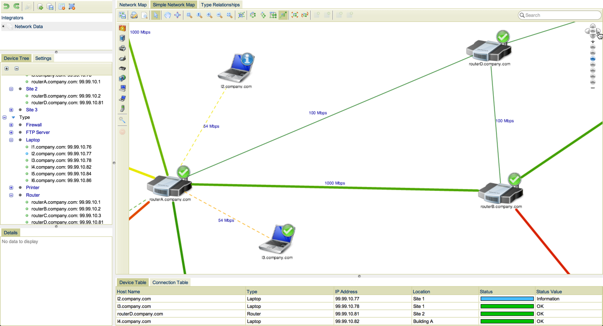Select l2.company.com in the device tree
The width and height of the screenshot is (603, 326).
(x=61, y=154)
